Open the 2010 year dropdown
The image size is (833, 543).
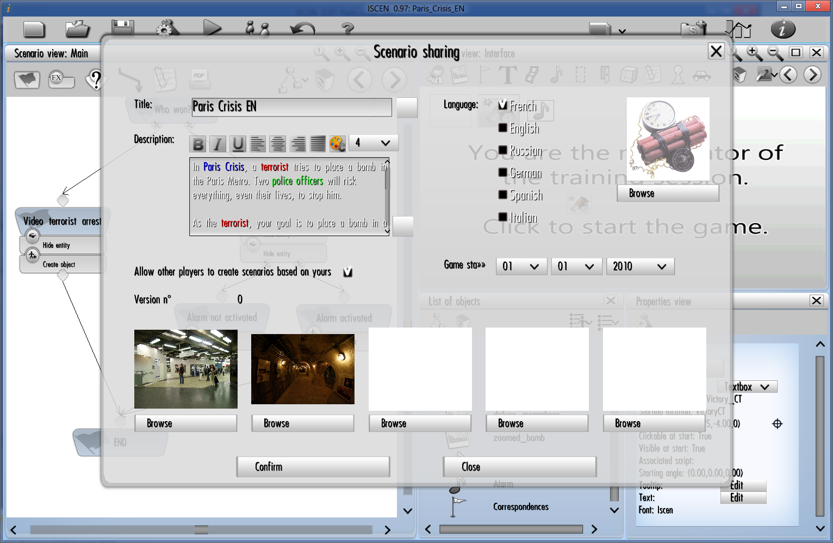coord(641,266)
